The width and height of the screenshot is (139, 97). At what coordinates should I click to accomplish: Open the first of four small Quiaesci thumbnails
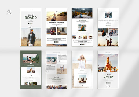click(x=74, y=37)
